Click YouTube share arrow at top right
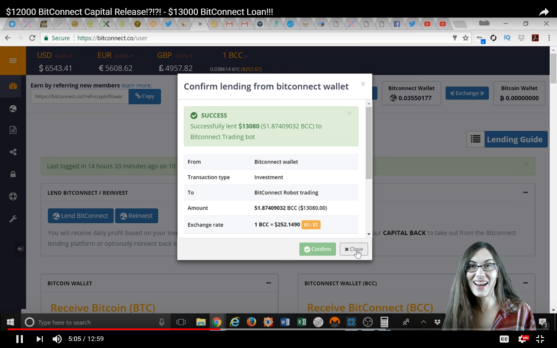 [x=544, y=12]
